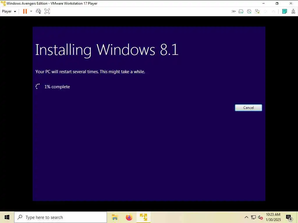Viewport: 298px width, 223px height.
Task: Click the VMware window title bar icon
Action: point(3,3)
